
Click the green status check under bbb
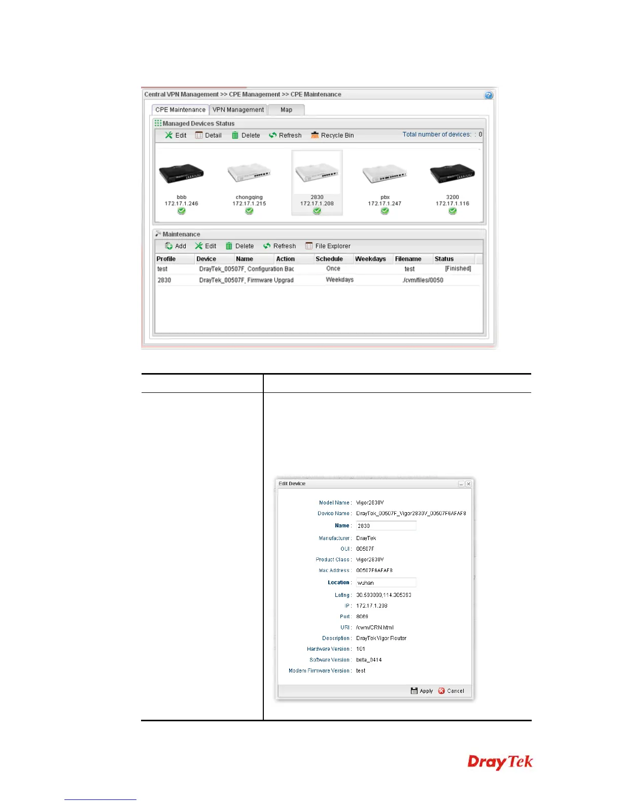(182, 211)
